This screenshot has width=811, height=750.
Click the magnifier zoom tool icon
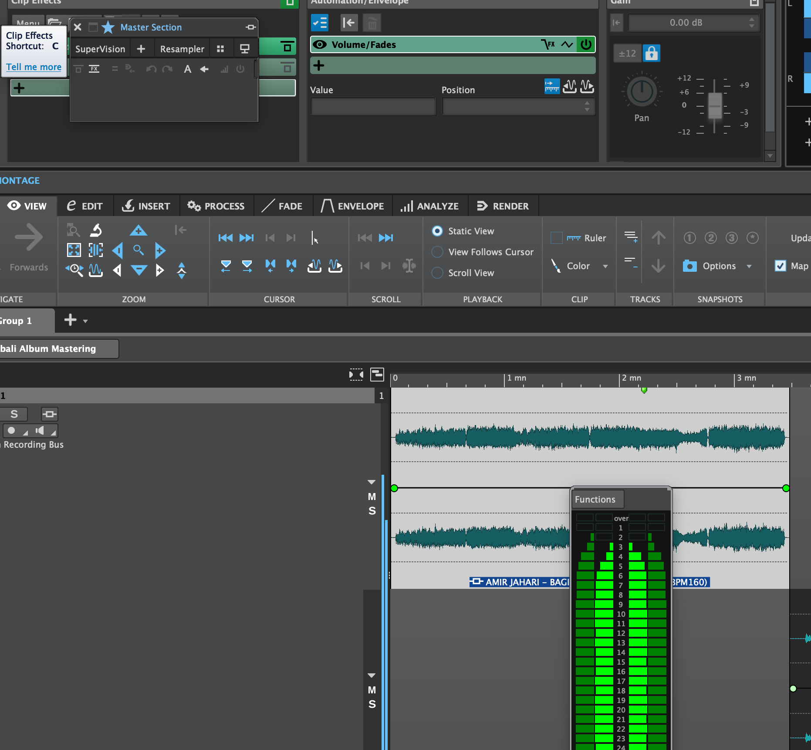(x=139, y=250)
